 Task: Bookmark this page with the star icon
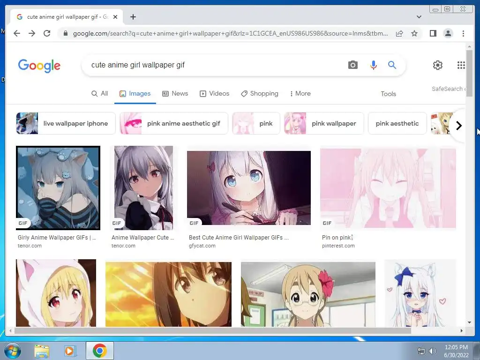click(414, 33)
